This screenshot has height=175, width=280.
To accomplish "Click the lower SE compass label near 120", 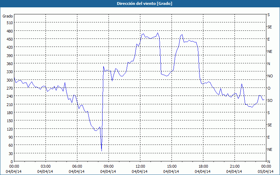I will [269, 125].
